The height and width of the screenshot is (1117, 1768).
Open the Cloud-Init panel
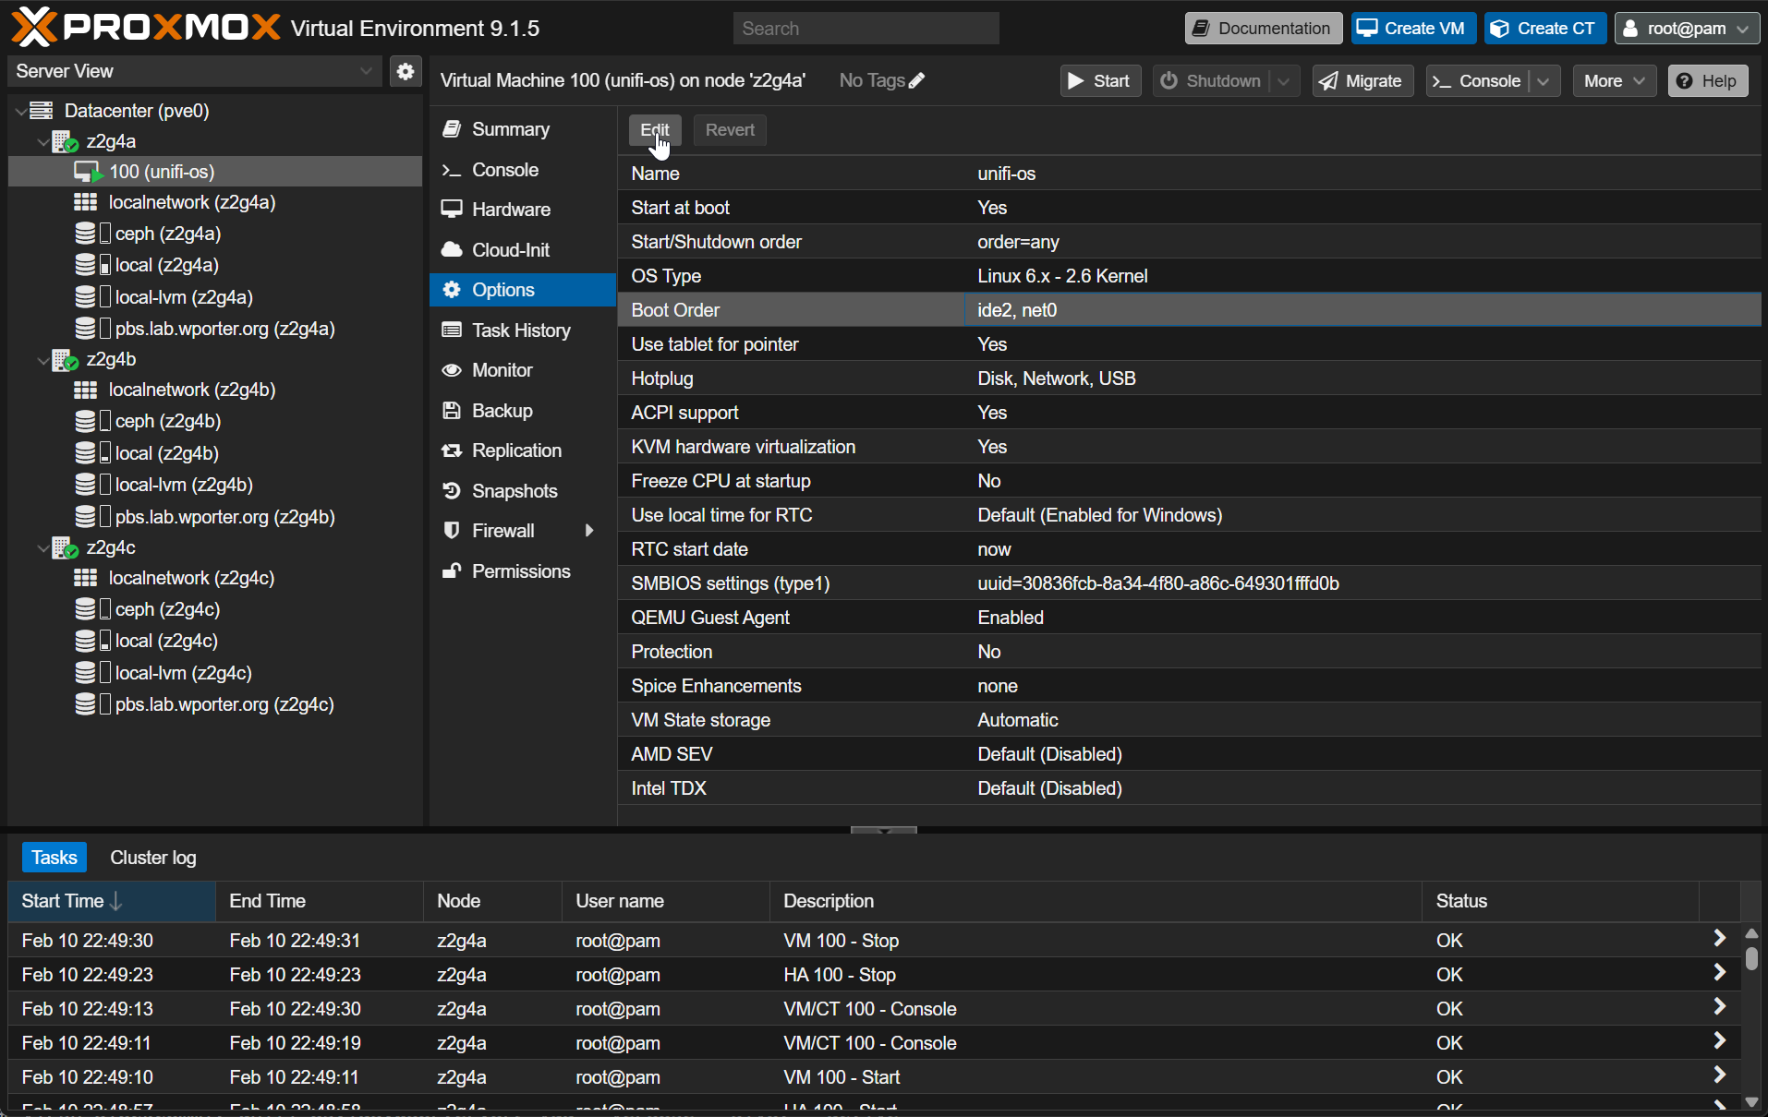(510, 250)
